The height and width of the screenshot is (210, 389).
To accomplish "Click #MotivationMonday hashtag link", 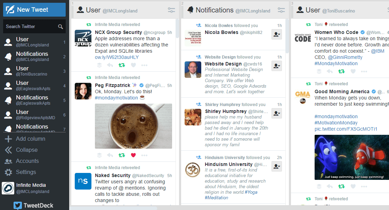I will tap(336, 123).
